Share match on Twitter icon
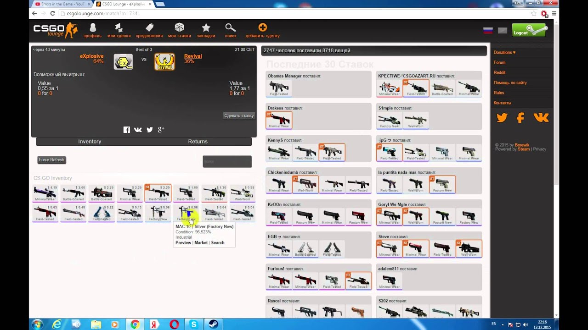Viewport: 588px width, 330px height. pos(149,130)
